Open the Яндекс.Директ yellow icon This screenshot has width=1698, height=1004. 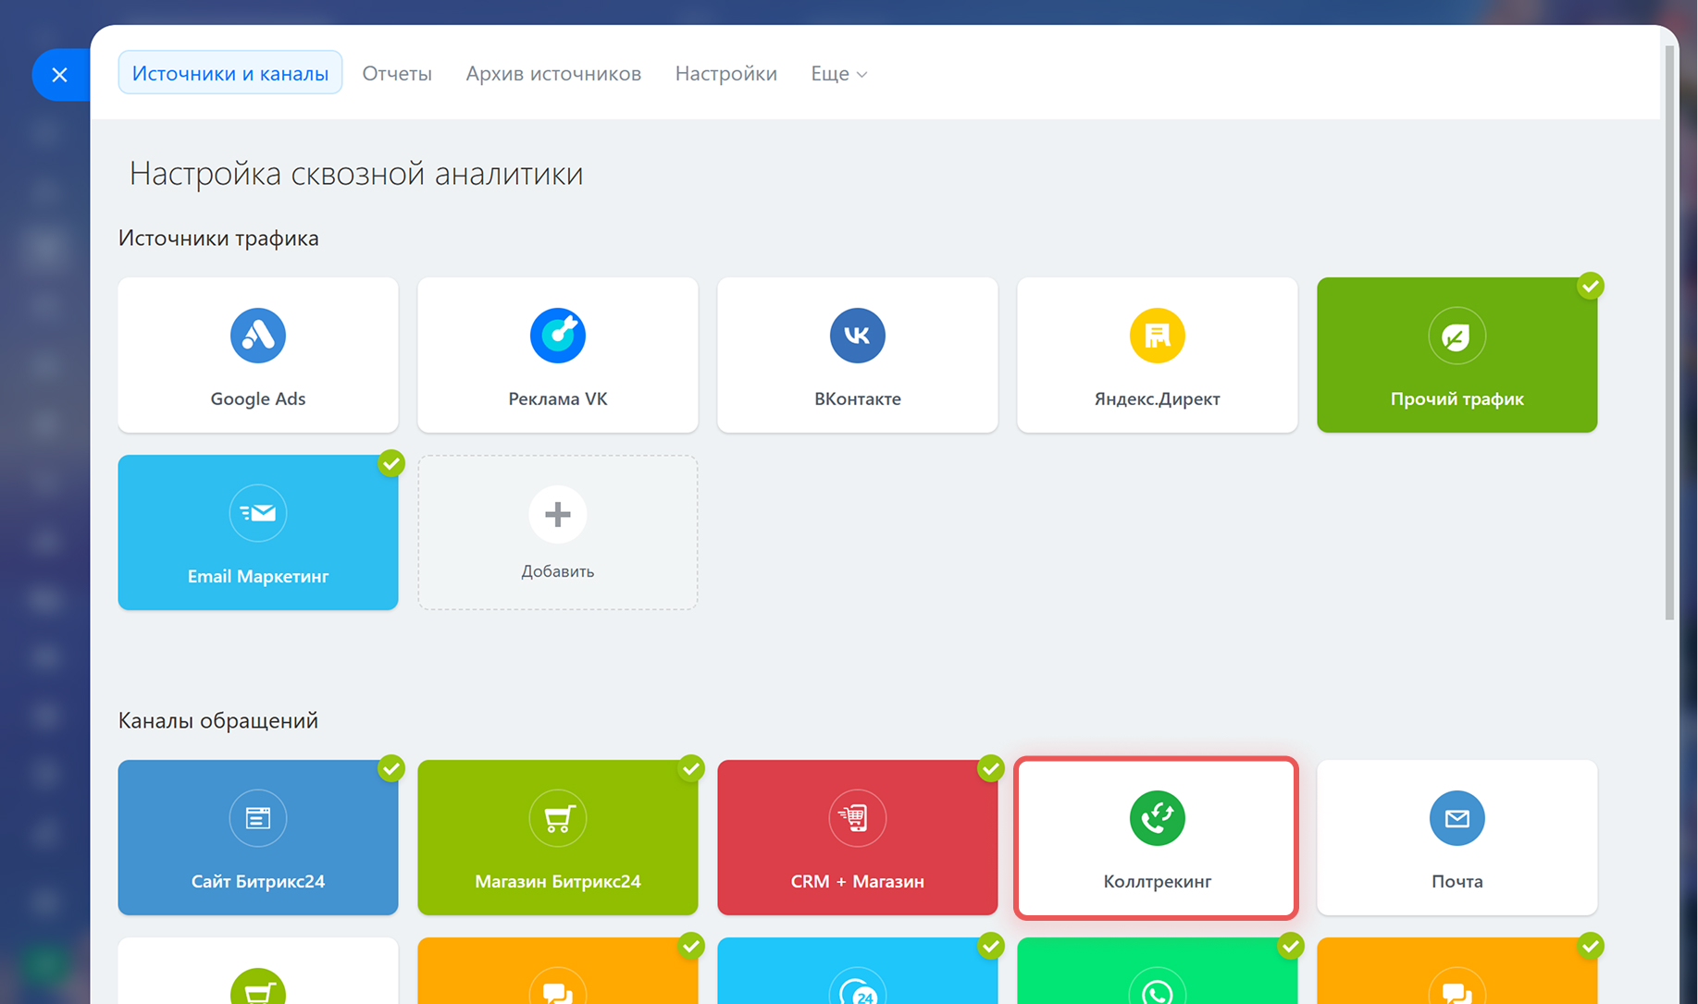1158,336
